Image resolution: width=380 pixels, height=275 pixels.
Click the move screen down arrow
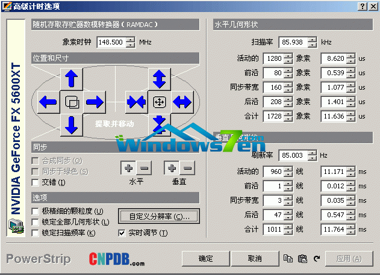[71, 124]
